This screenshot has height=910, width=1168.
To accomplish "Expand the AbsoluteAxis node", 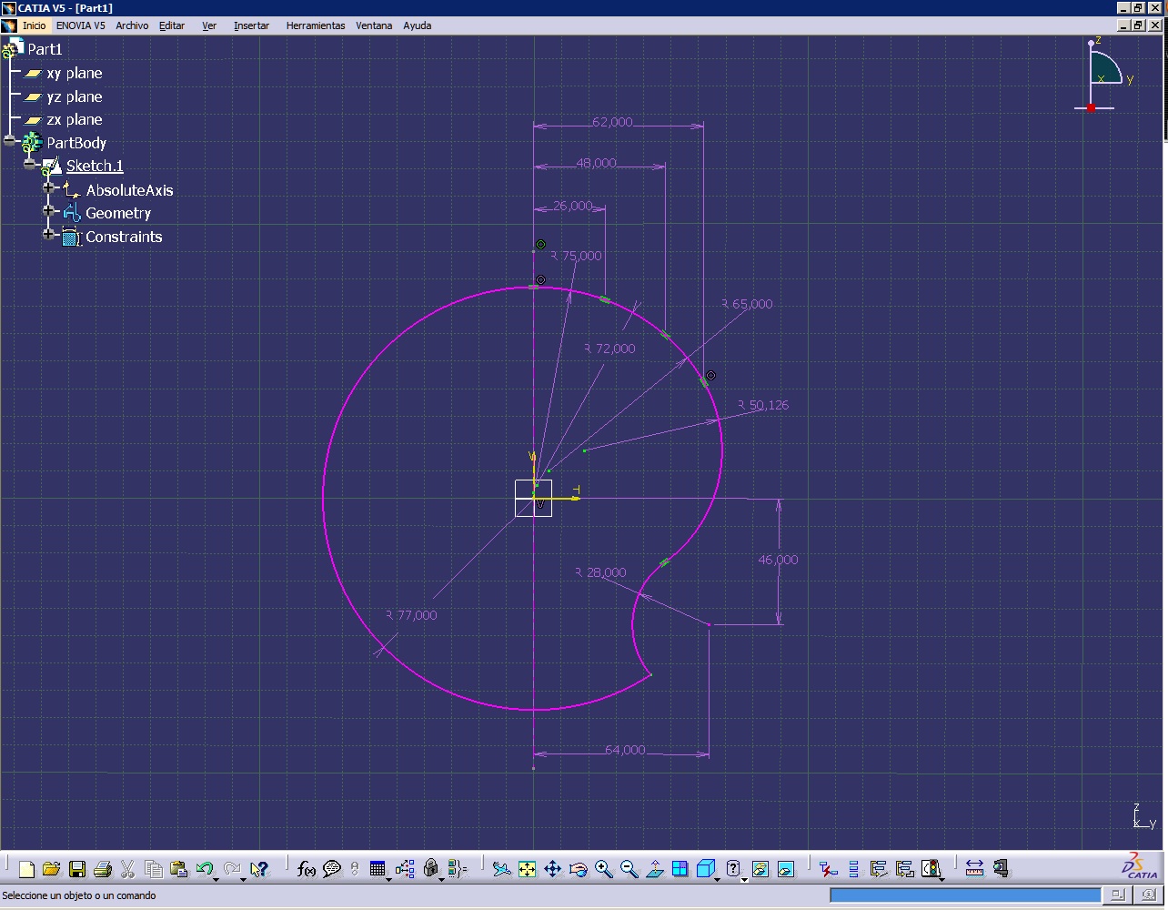I will (x=49, y=187).
